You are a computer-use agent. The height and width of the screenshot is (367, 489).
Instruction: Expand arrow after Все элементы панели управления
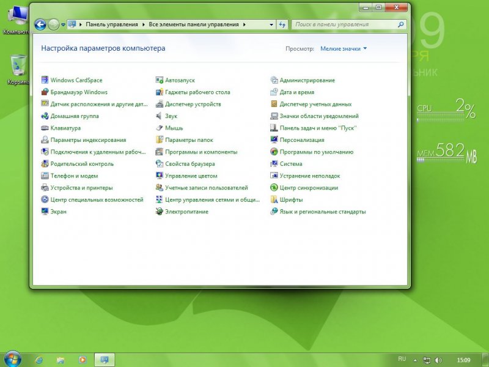click(244, 24)
